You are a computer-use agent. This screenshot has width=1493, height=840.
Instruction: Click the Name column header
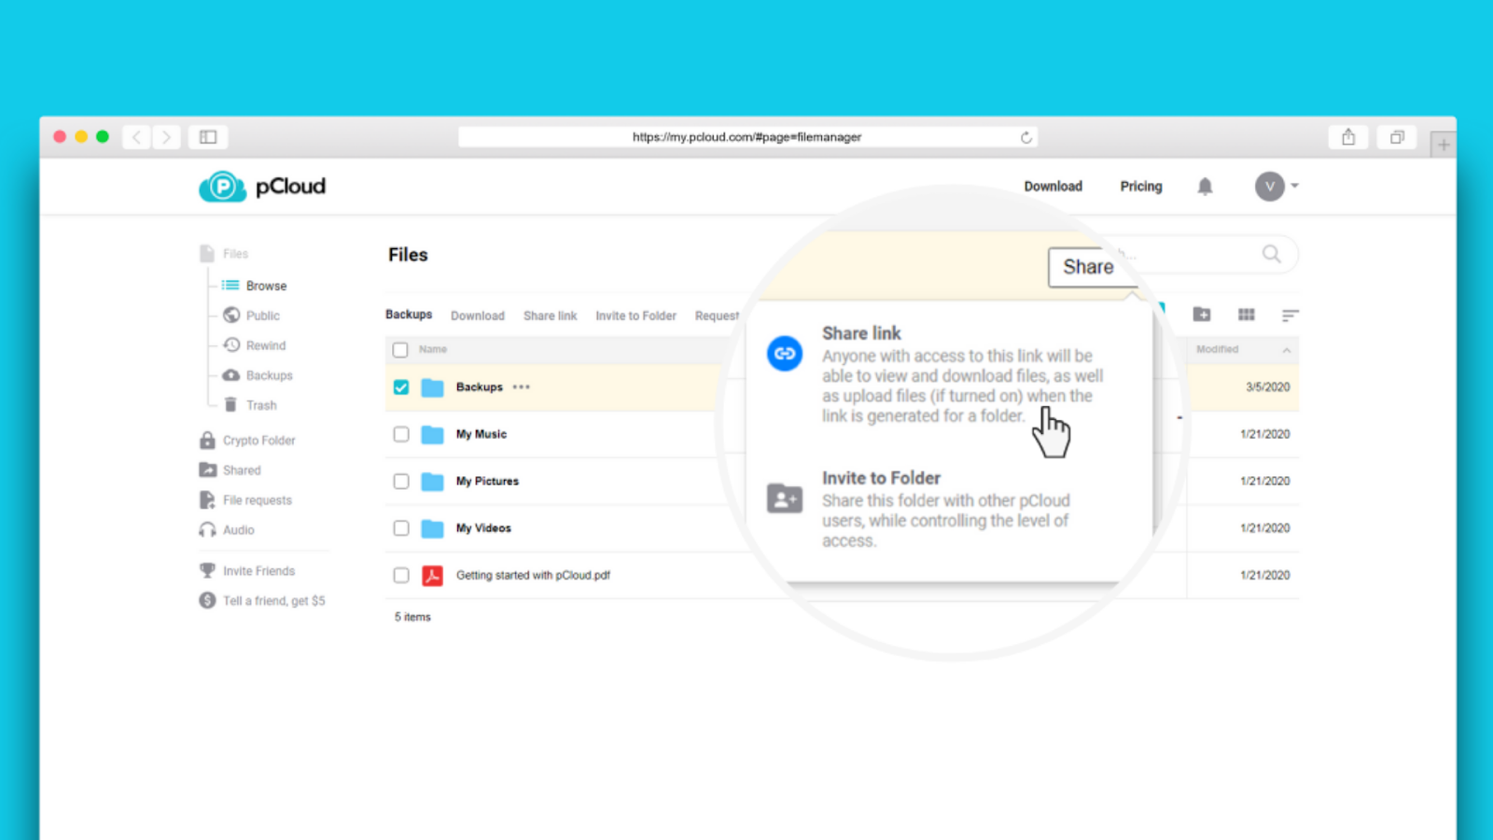click(x=433, y=349)
